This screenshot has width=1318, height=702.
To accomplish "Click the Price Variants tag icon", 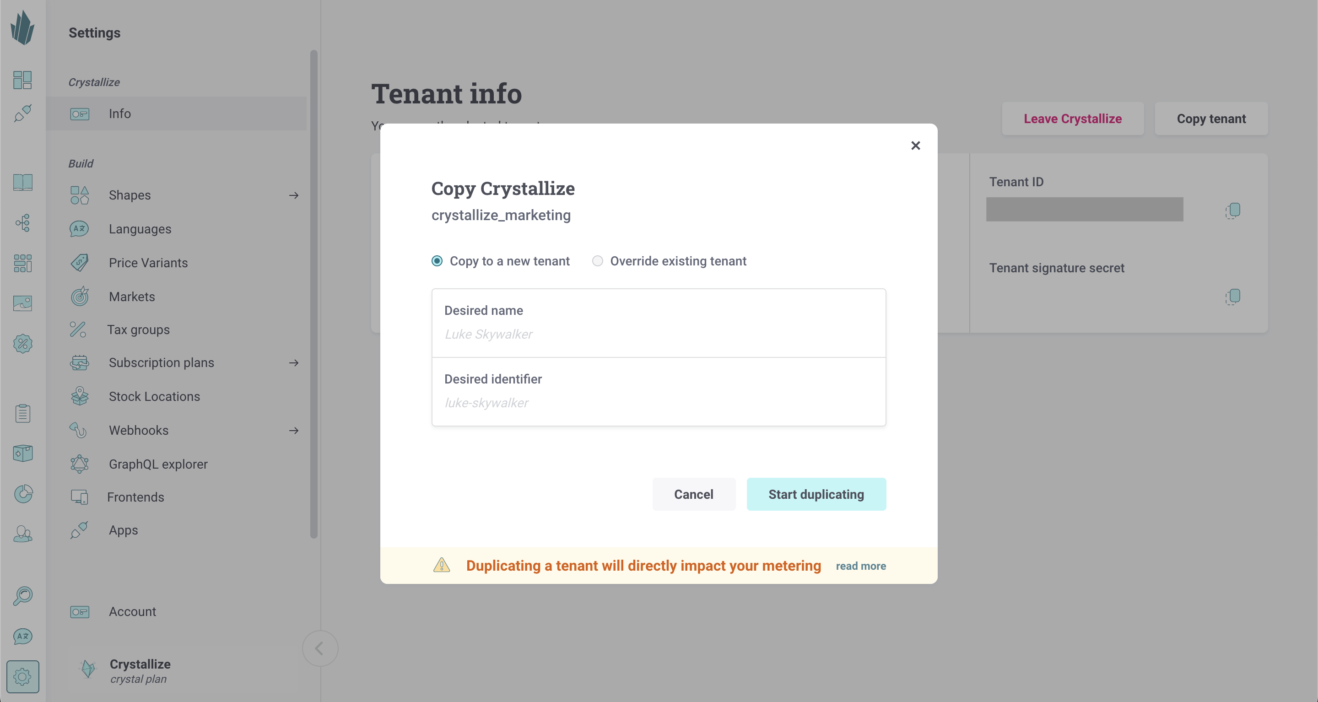I will (79, 263).
